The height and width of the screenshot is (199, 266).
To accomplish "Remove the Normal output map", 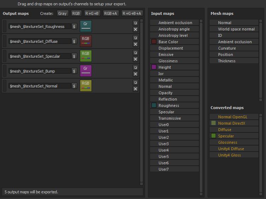I will (x=135, y=89).
